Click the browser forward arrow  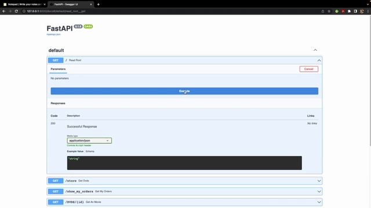10,11
